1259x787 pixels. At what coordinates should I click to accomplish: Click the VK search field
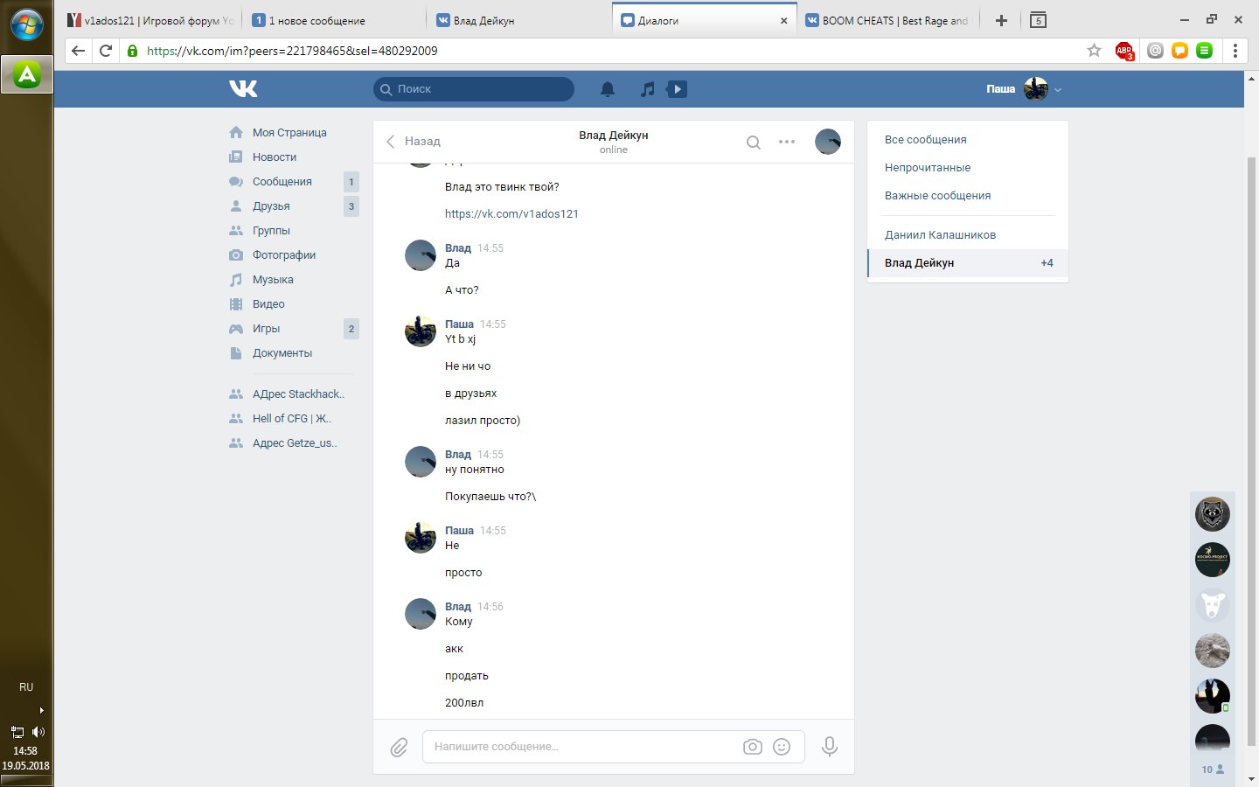[x=474, y=89]
